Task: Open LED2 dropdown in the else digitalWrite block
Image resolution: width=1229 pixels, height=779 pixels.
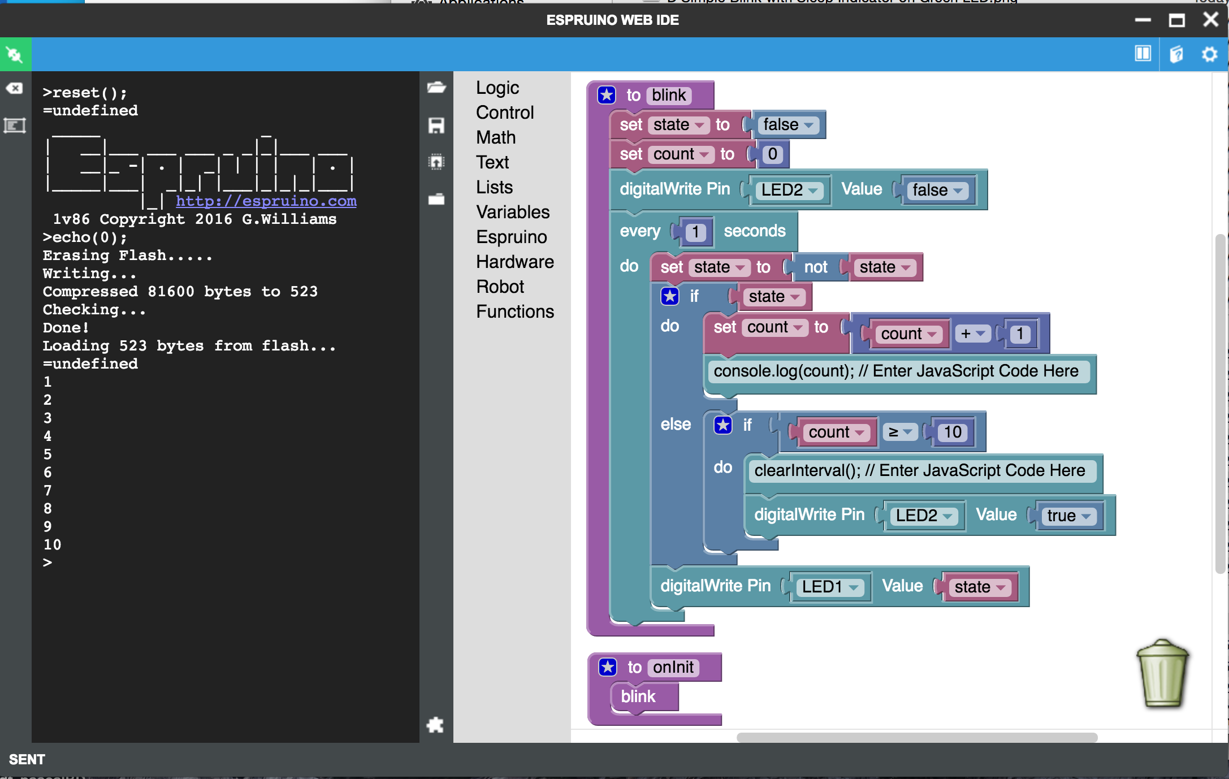Action: (x=924, y=516)
